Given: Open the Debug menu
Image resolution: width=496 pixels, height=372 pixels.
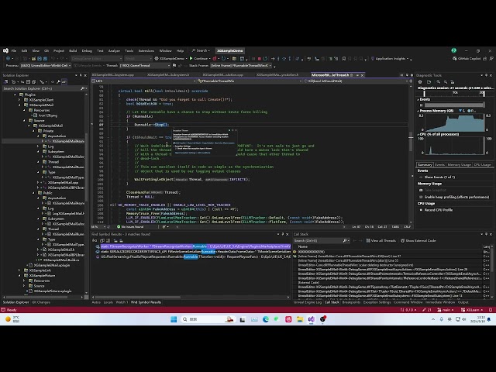Looking at the screenshot, I should click(x=87, y=50).
